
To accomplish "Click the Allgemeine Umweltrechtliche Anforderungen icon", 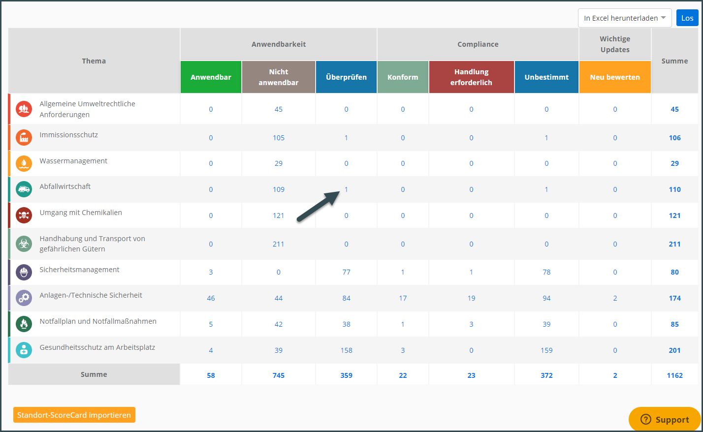I will tap(24, 109).
